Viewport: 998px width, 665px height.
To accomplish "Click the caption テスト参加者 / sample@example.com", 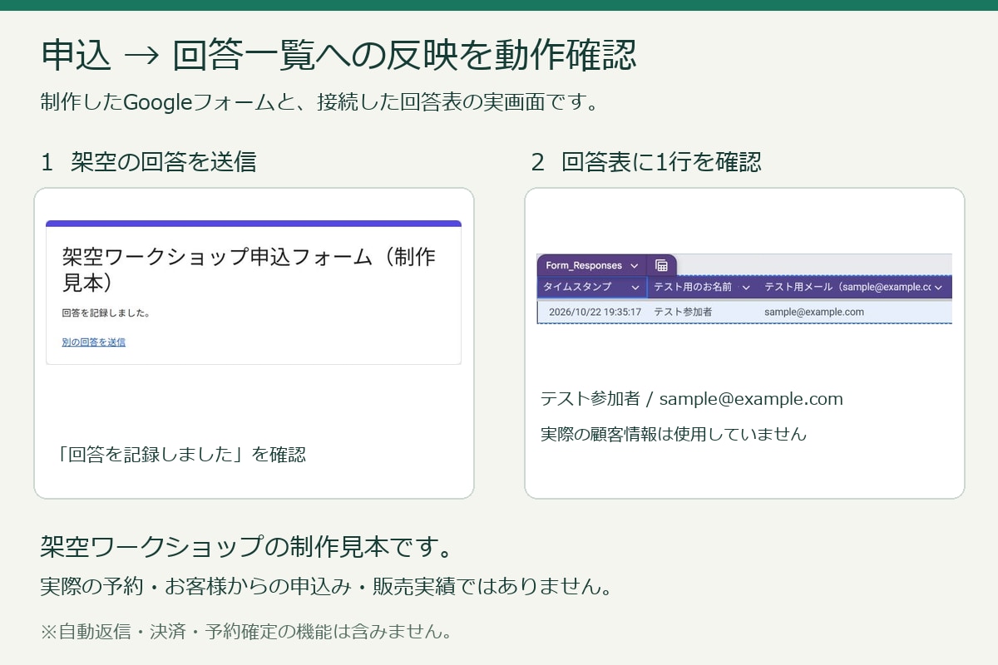I will 692,399.
